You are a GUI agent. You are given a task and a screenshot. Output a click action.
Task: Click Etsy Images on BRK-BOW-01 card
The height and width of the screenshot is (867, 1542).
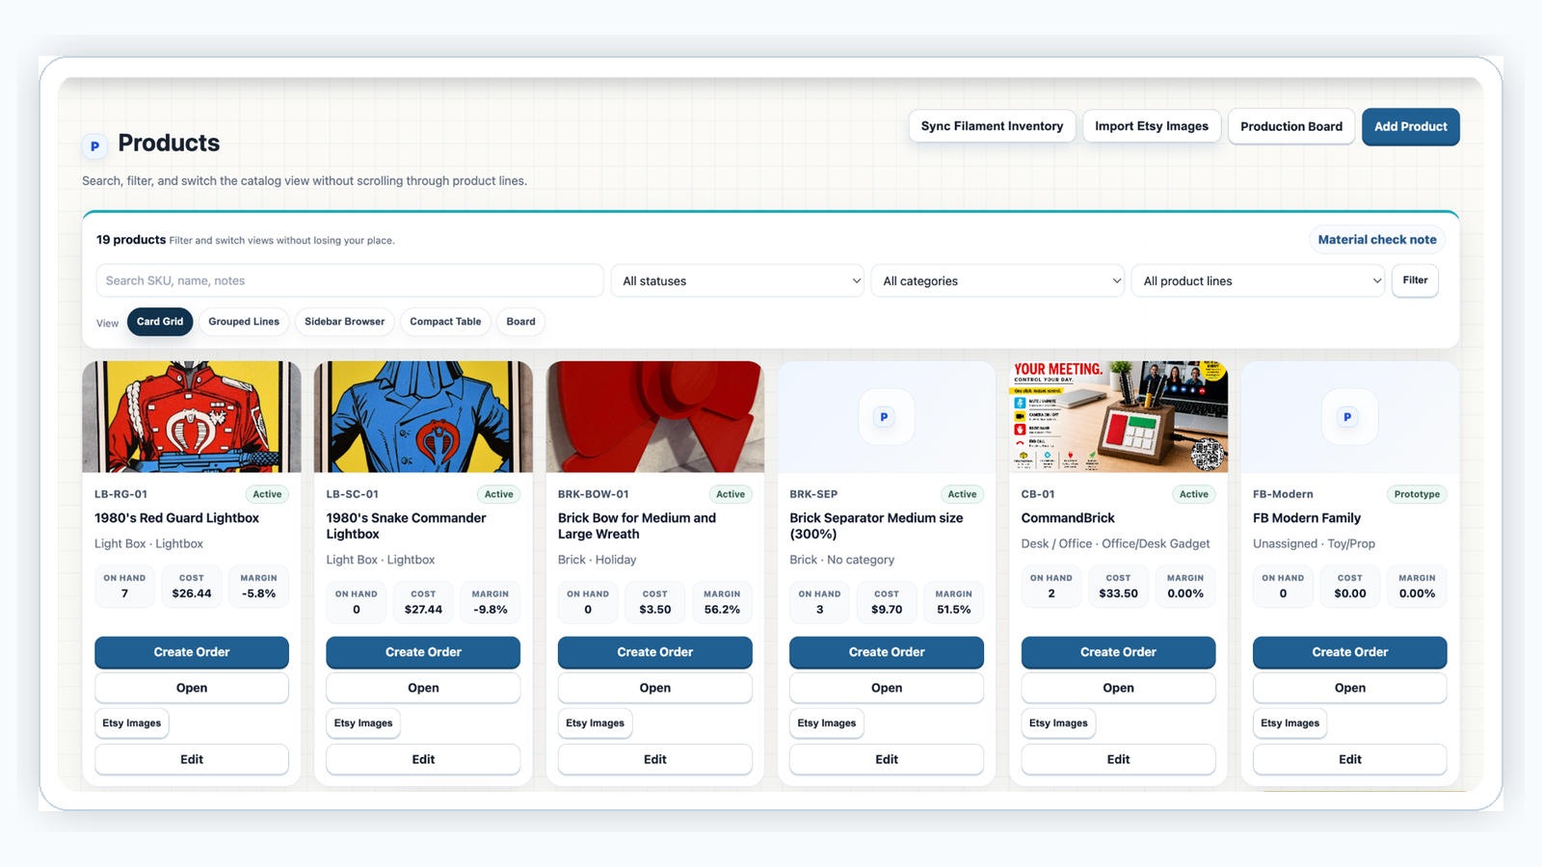tap(595, 723)
